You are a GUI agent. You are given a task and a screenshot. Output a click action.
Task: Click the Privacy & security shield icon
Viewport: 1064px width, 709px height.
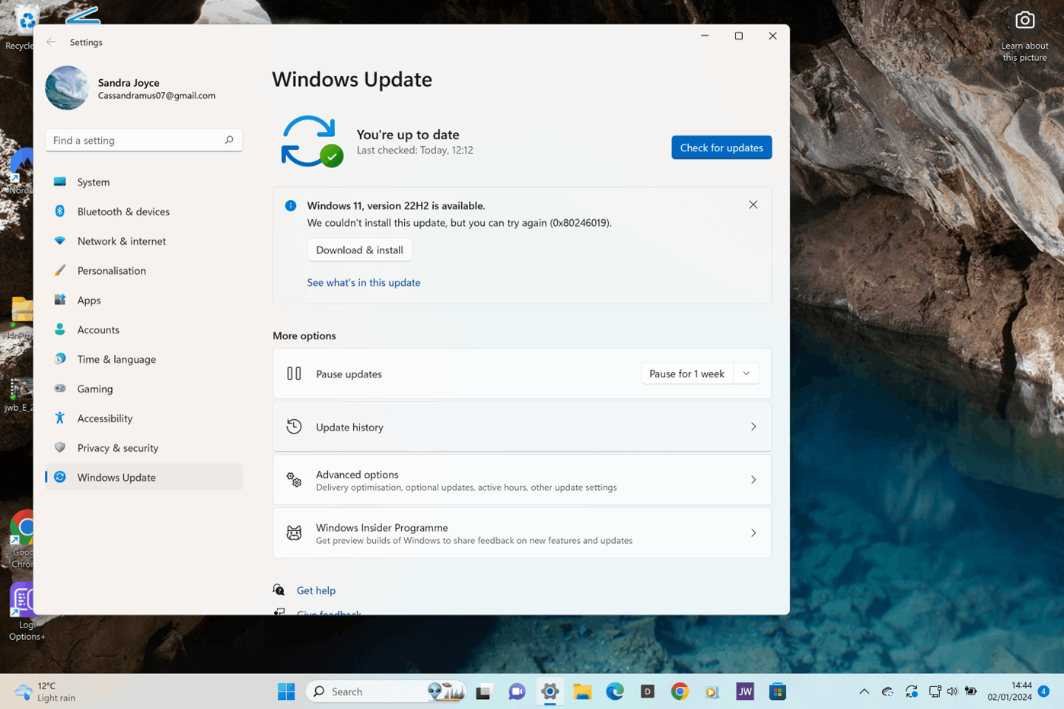(x=60, y=447)
